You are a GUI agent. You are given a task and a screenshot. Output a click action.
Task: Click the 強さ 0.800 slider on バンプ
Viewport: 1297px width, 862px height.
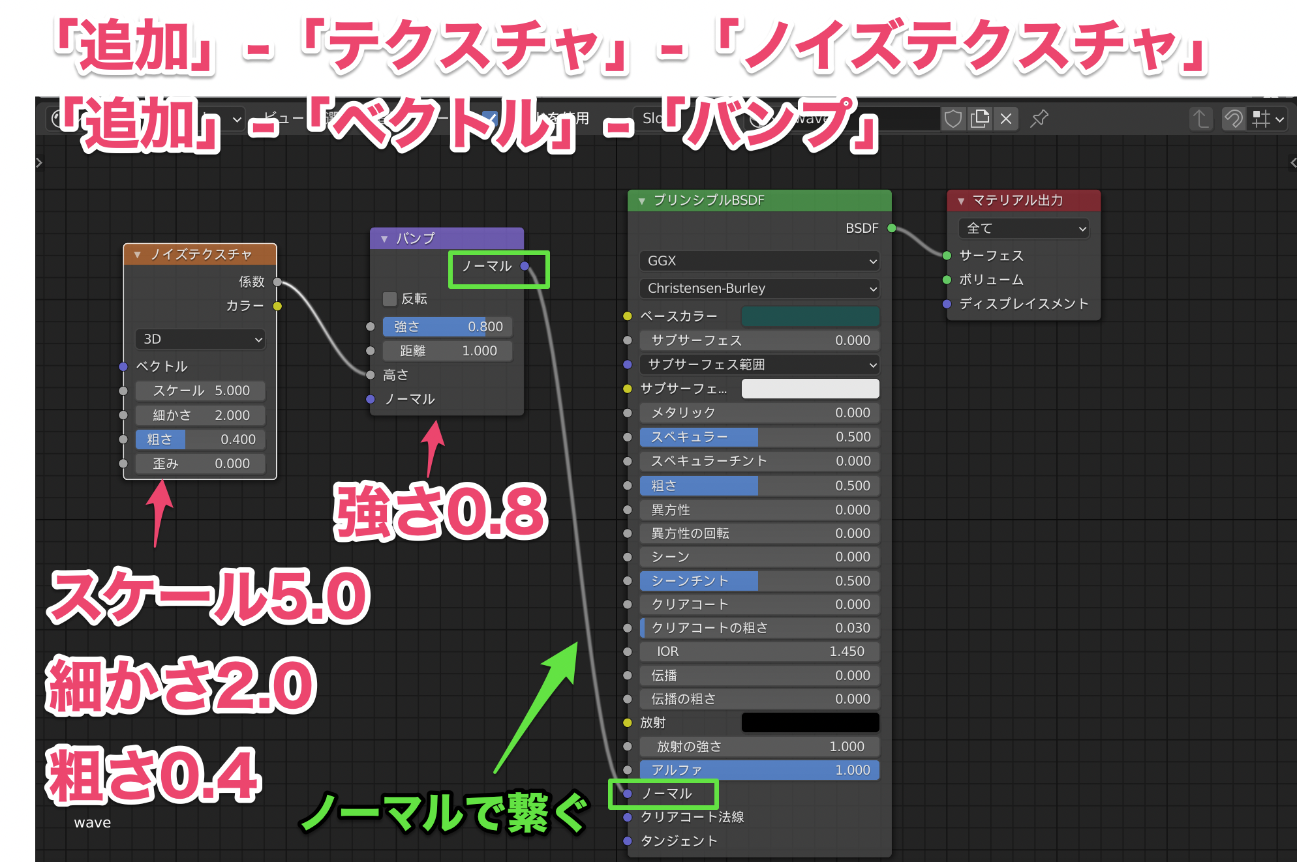point(448,326)
